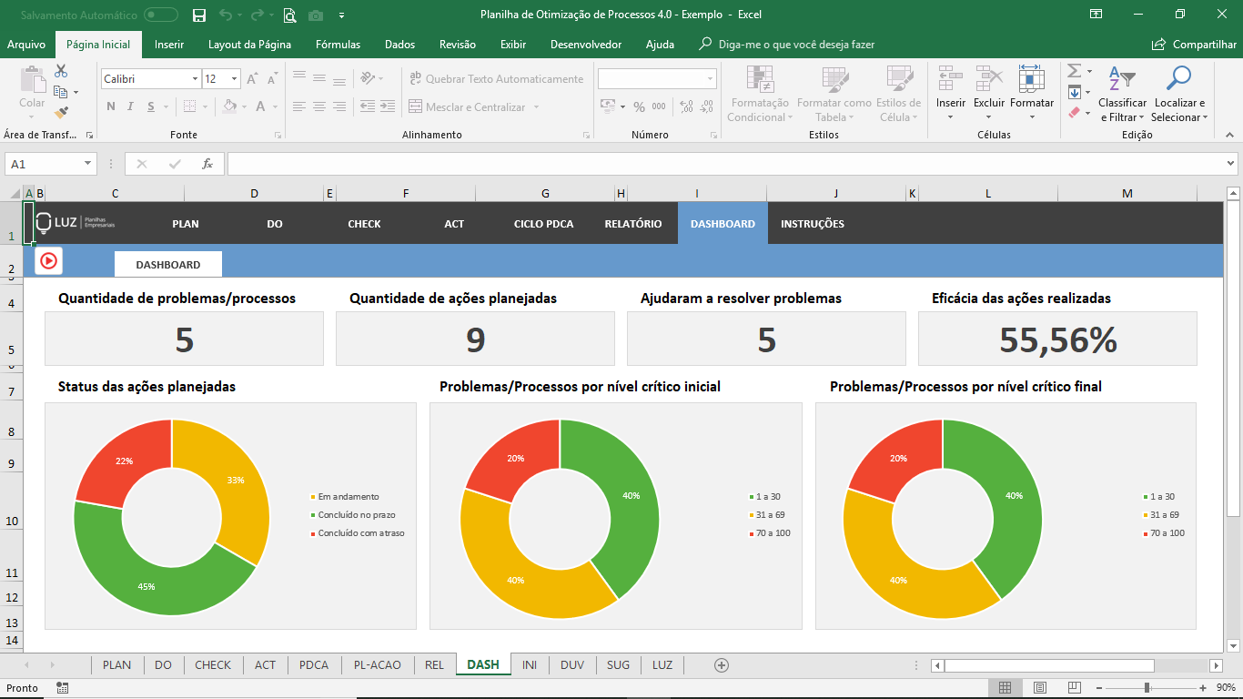Screen dimensions: 1243x699
Task: Switch to Layout da Página tab
Action: point(249,45)
